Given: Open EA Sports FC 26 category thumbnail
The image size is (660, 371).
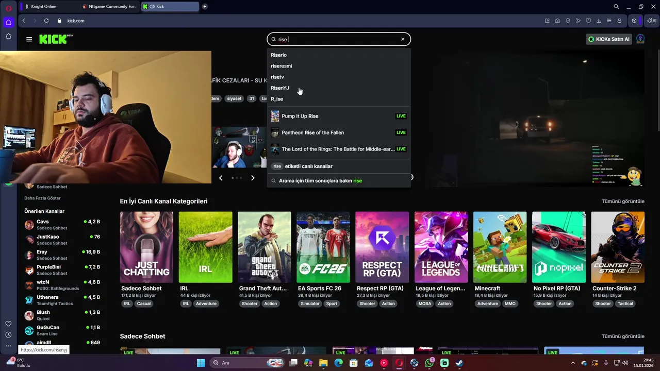Looking at the screenshot, I should pyautogui.click(x=323, y=247).
